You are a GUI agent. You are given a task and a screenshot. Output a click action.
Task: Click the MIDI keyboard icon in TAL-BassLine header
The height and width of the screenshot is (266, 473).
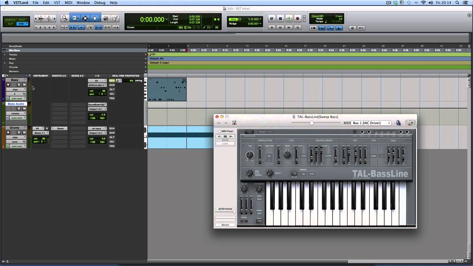click(410, 123)
